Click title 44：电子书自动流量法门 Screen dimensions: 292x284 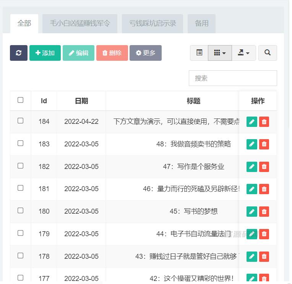coord(193,234)
